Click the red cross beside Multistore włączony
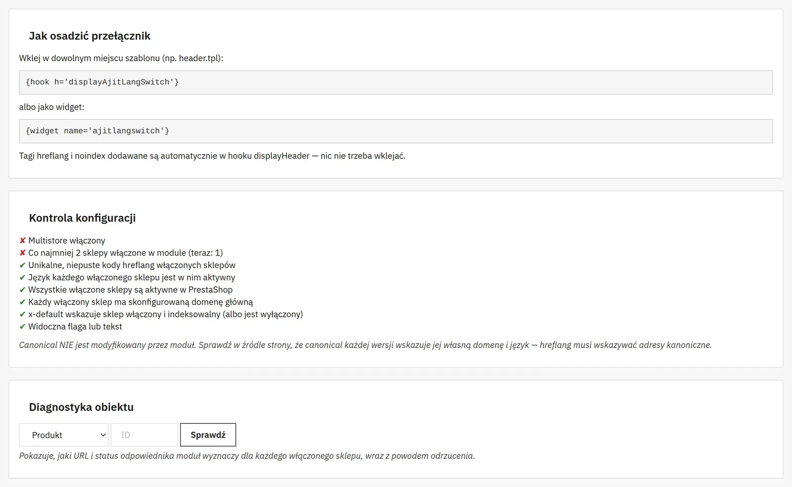This screenshot has height=487, width=792. click(x=22, y=241)
